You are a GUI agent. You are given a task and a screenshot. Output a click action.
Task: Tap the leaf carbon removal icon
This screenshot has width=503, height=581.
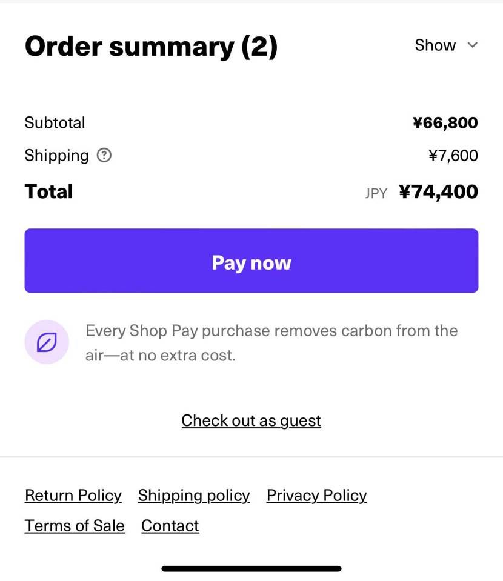[x=47, y=342]
